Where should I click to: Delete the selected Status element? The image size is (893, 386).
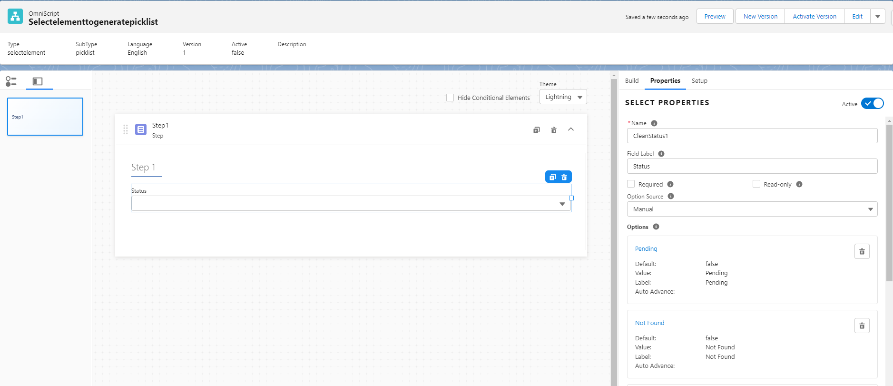564,177
